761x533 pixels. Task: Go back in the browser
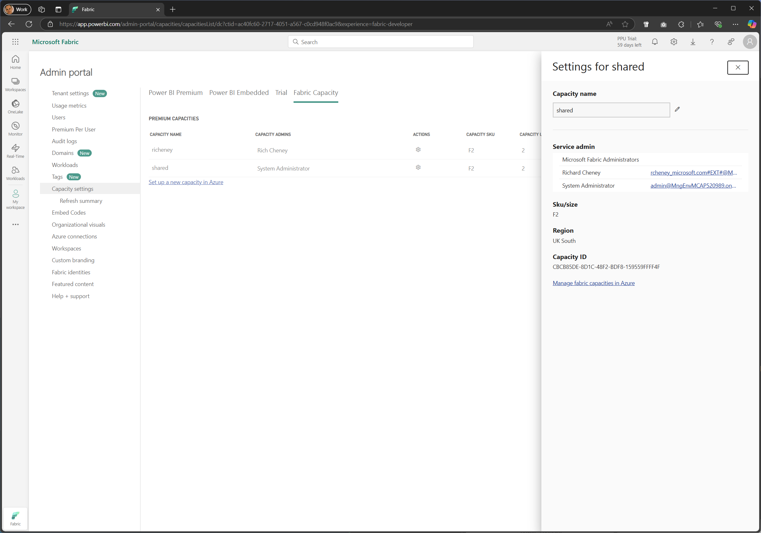11,24
